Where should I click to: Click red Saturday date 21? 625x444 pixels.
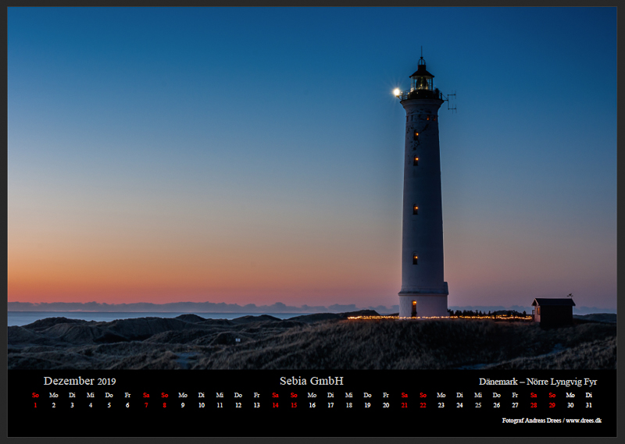tap(405, 405)
